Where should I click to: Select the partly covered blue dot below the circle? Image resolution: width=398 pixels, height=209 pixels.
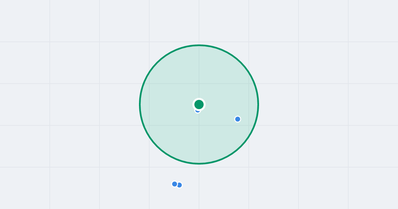tap(179, 185)
